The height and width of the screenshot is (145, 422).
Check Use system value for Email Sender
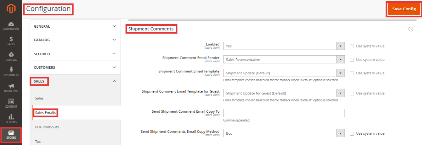click(352, 60)
